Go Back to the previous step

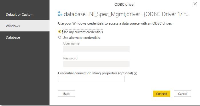pos(66,94)
